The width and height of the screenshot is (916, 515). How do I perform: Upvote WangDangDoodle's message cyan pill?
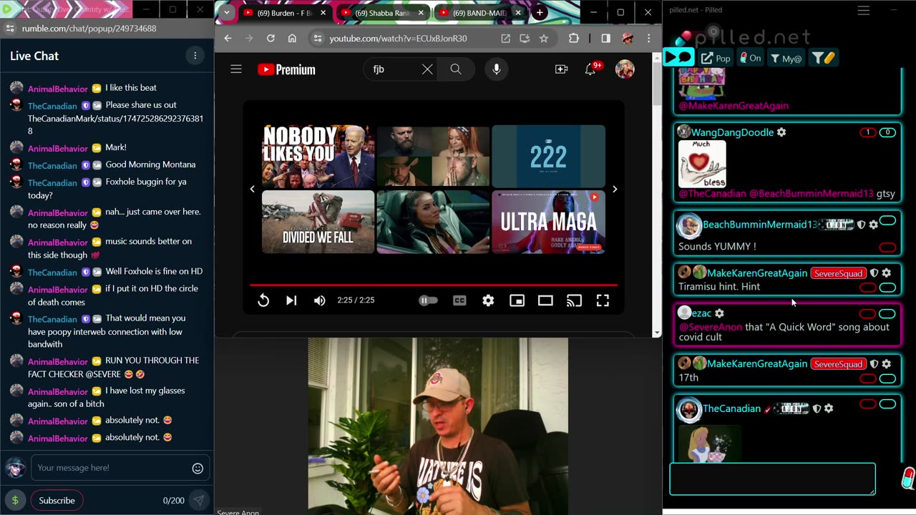click(x=887, y=132)
